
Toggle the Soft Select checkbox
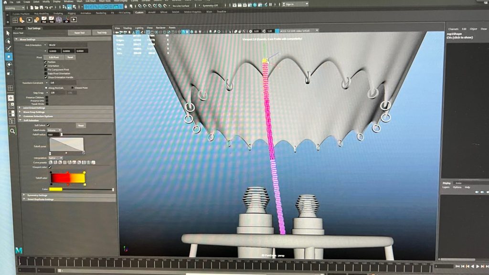point(48,125)
